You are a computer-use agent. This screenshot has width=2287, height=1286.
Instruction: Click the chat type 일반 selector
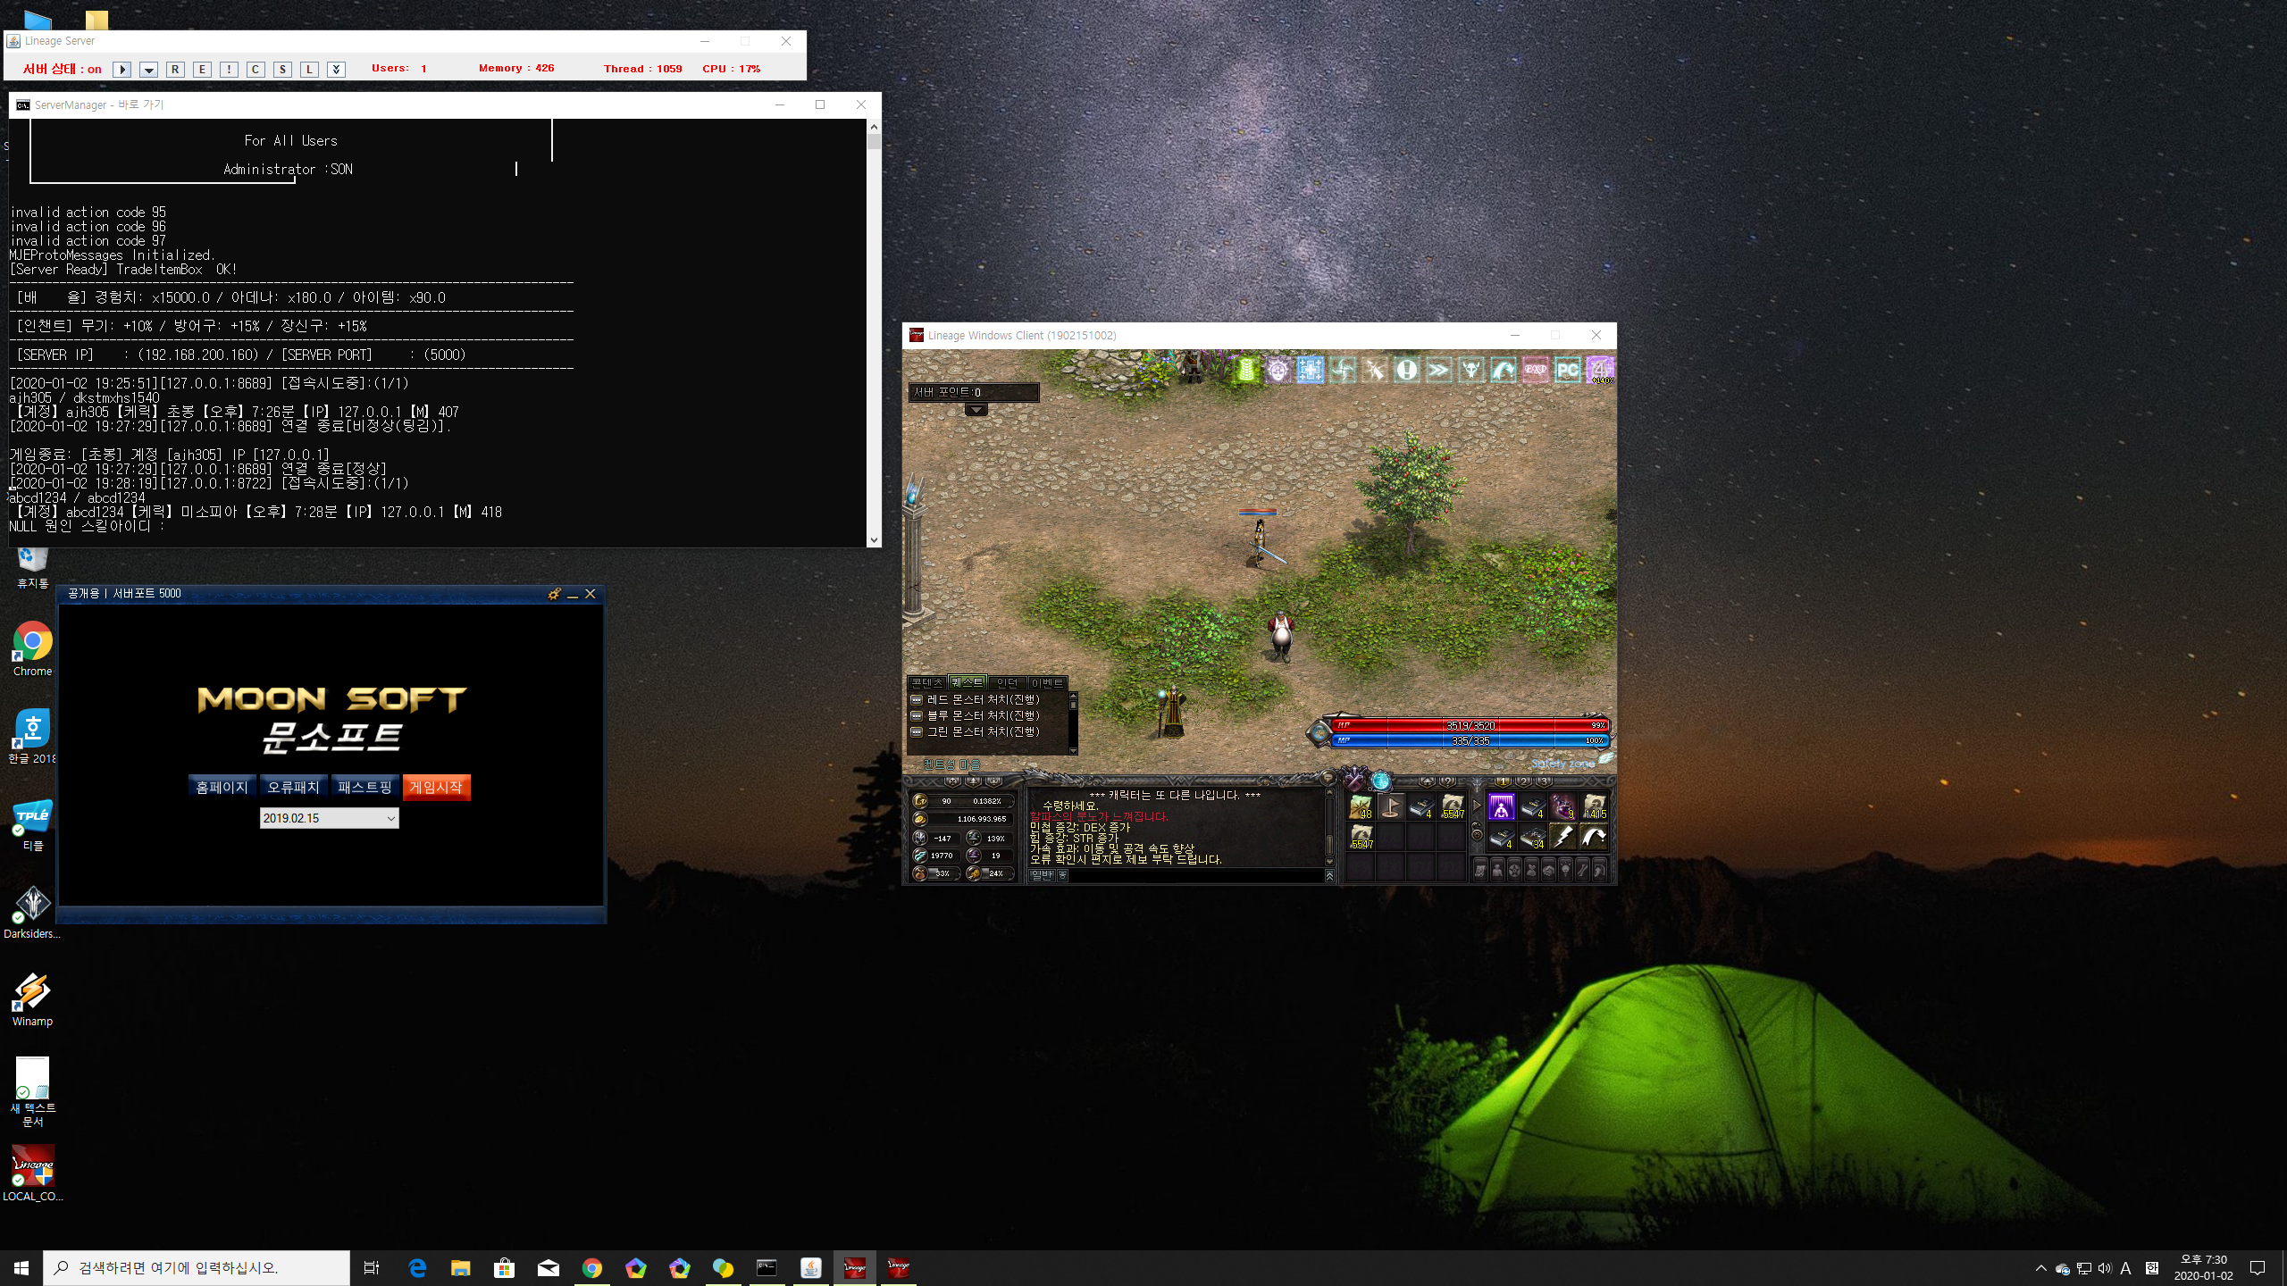pos(1042,875)
